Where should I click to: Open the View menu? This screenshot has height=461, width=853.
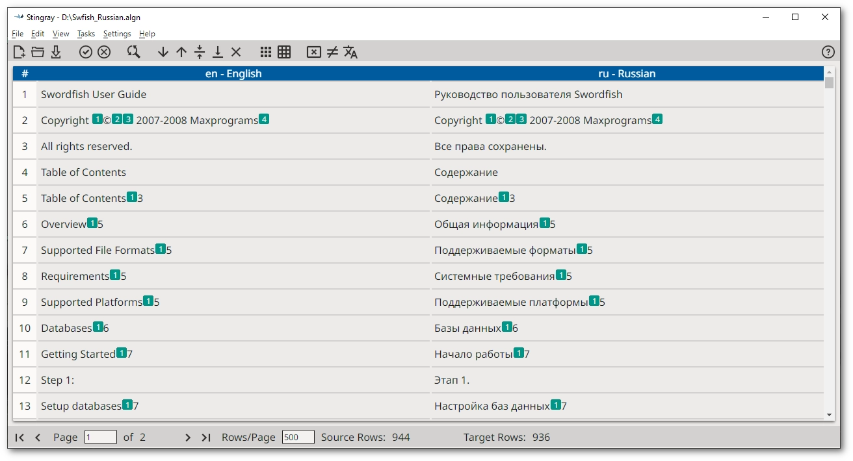point(60,34)
